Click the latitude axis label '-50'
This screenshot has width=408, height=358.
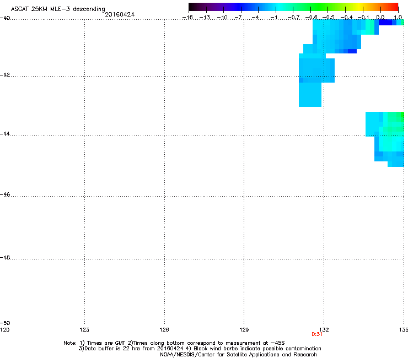5,323
